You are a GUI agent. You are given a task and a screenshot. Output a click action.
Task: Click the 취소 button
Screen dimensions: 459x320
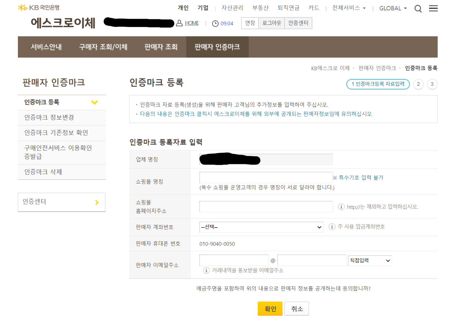pyautogui.click(x=297, y=309)
